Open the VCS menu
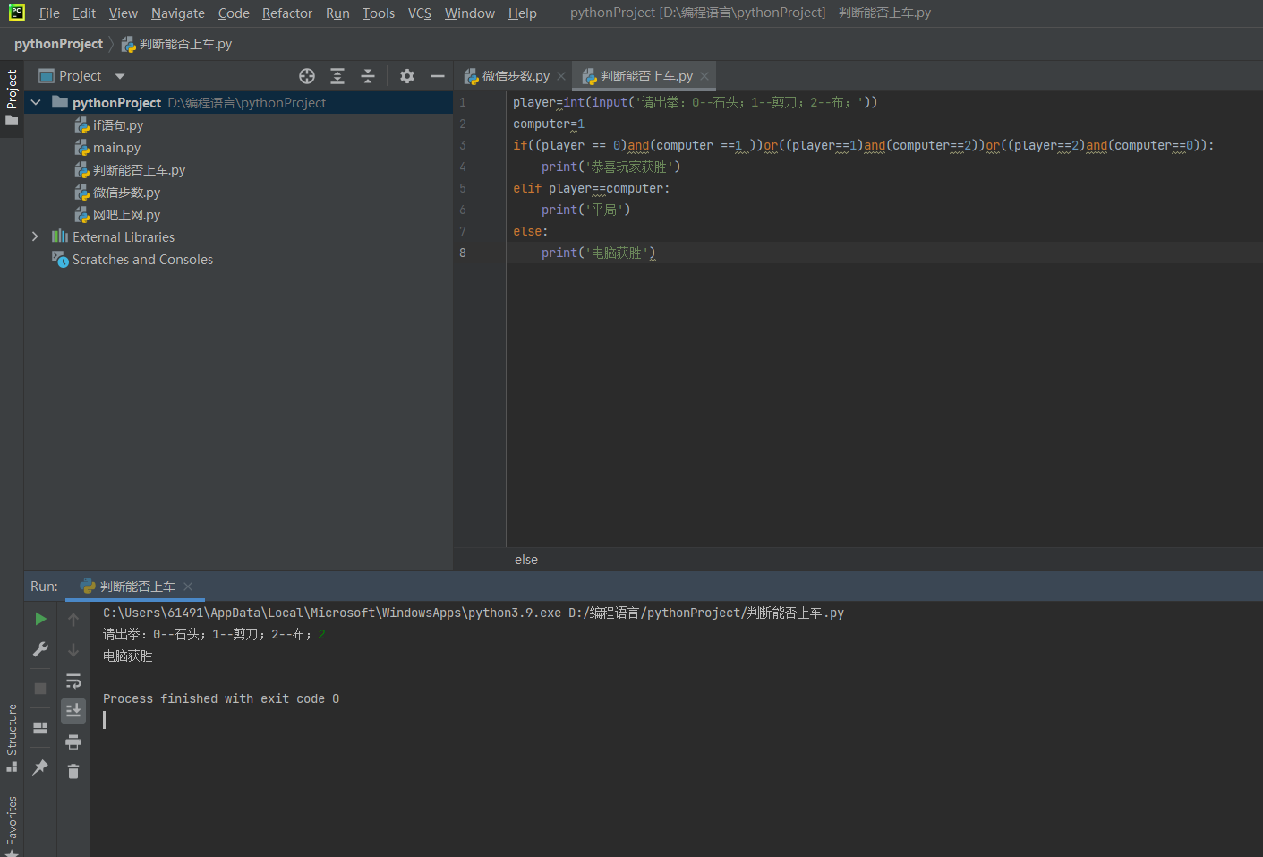This screenshot has width=1263, height=857. coord(420,13)
